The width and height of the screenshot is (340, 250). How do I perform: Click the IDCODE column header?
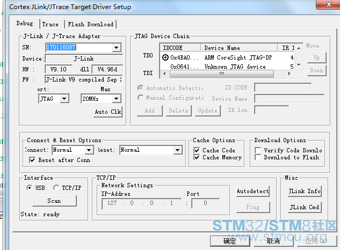coord(180,48)
